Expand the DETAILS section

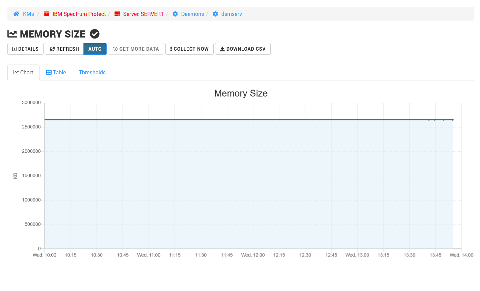tap(25, 49)
